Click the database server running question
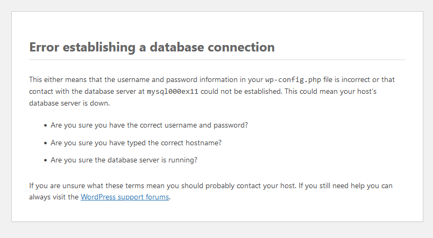This screenshot has width=433, height=238. point(124,160)
